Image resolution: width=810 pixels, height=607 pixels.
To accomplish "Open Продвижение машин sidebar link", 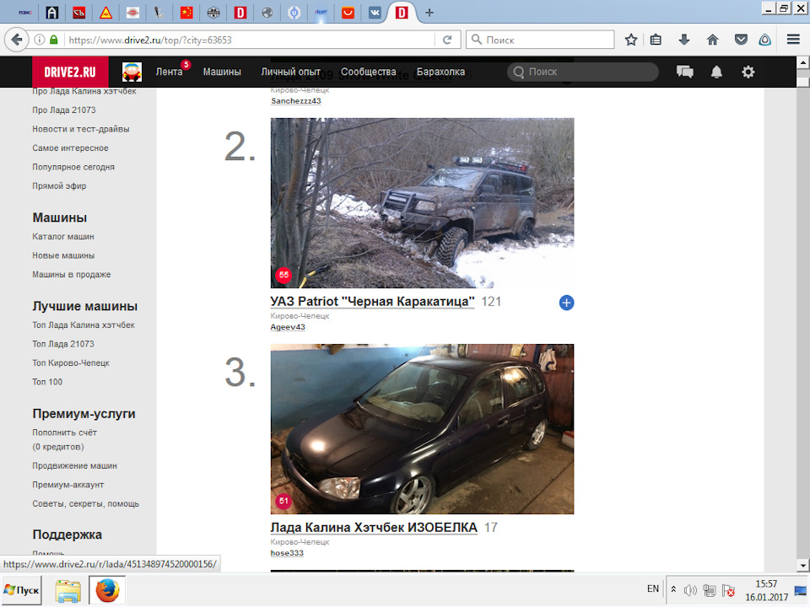I will (75, 465).
